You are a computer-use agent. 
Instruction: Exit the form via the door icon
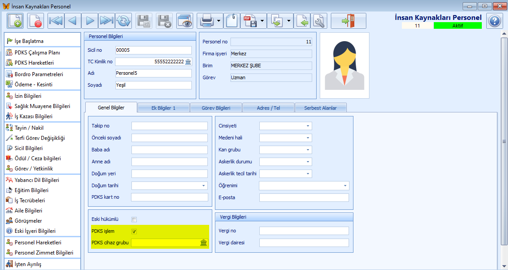click(348, 21)
